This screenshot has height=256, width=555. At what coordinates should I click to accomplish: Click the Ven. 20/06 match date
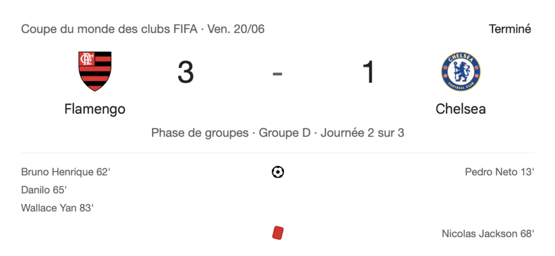236,29
